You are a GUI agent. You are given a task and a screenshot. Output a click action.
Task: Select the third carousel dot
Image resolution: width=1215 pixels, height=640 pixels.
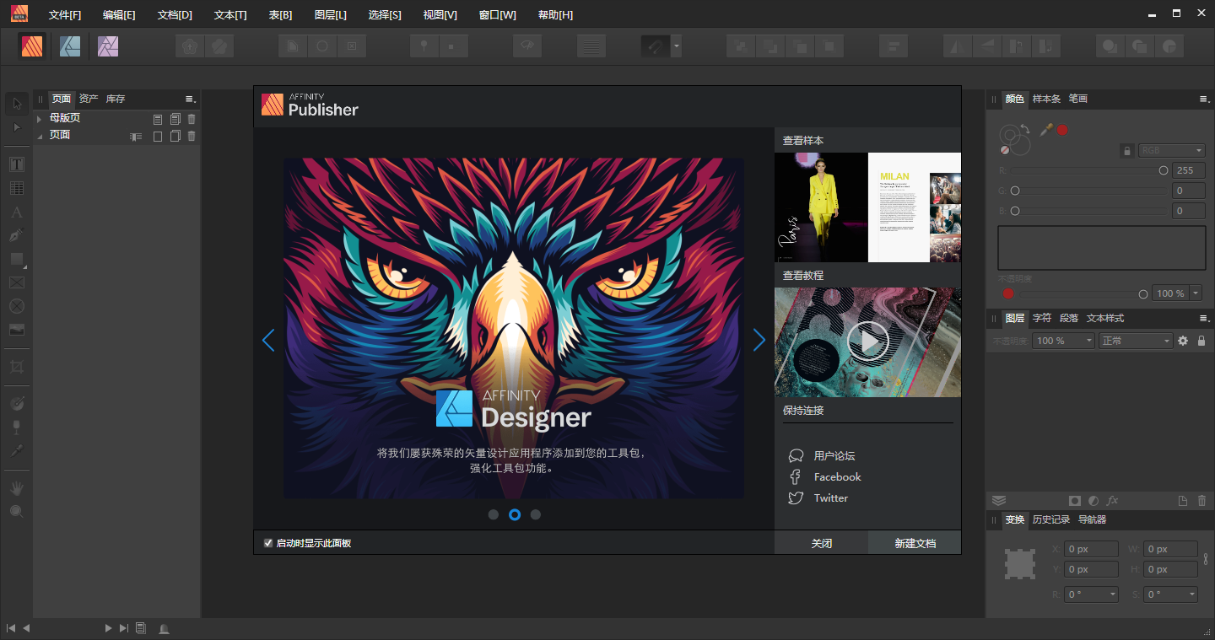(x=536, y=514)
